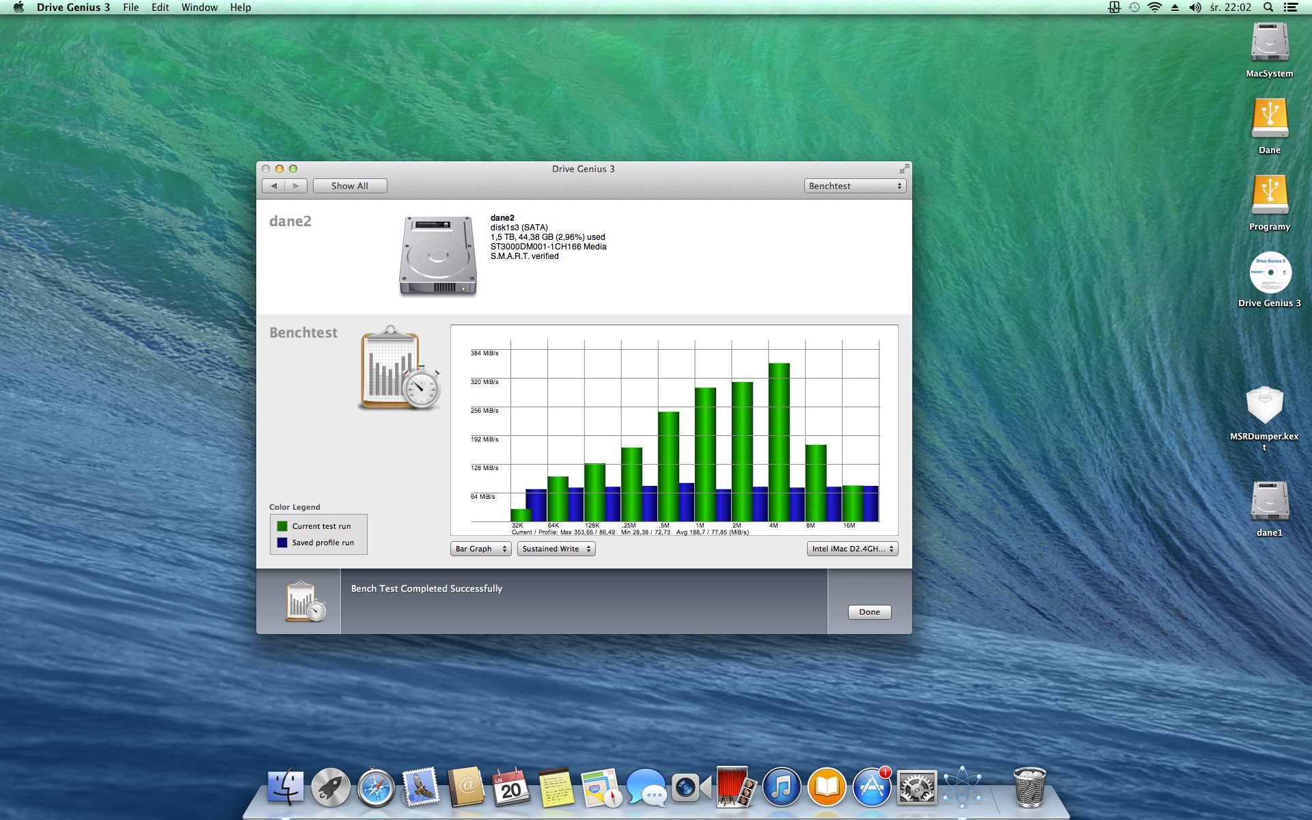Click the Current / Profile stats line
The width and height of the screenshot is (1312, 820).
[630, 532]
